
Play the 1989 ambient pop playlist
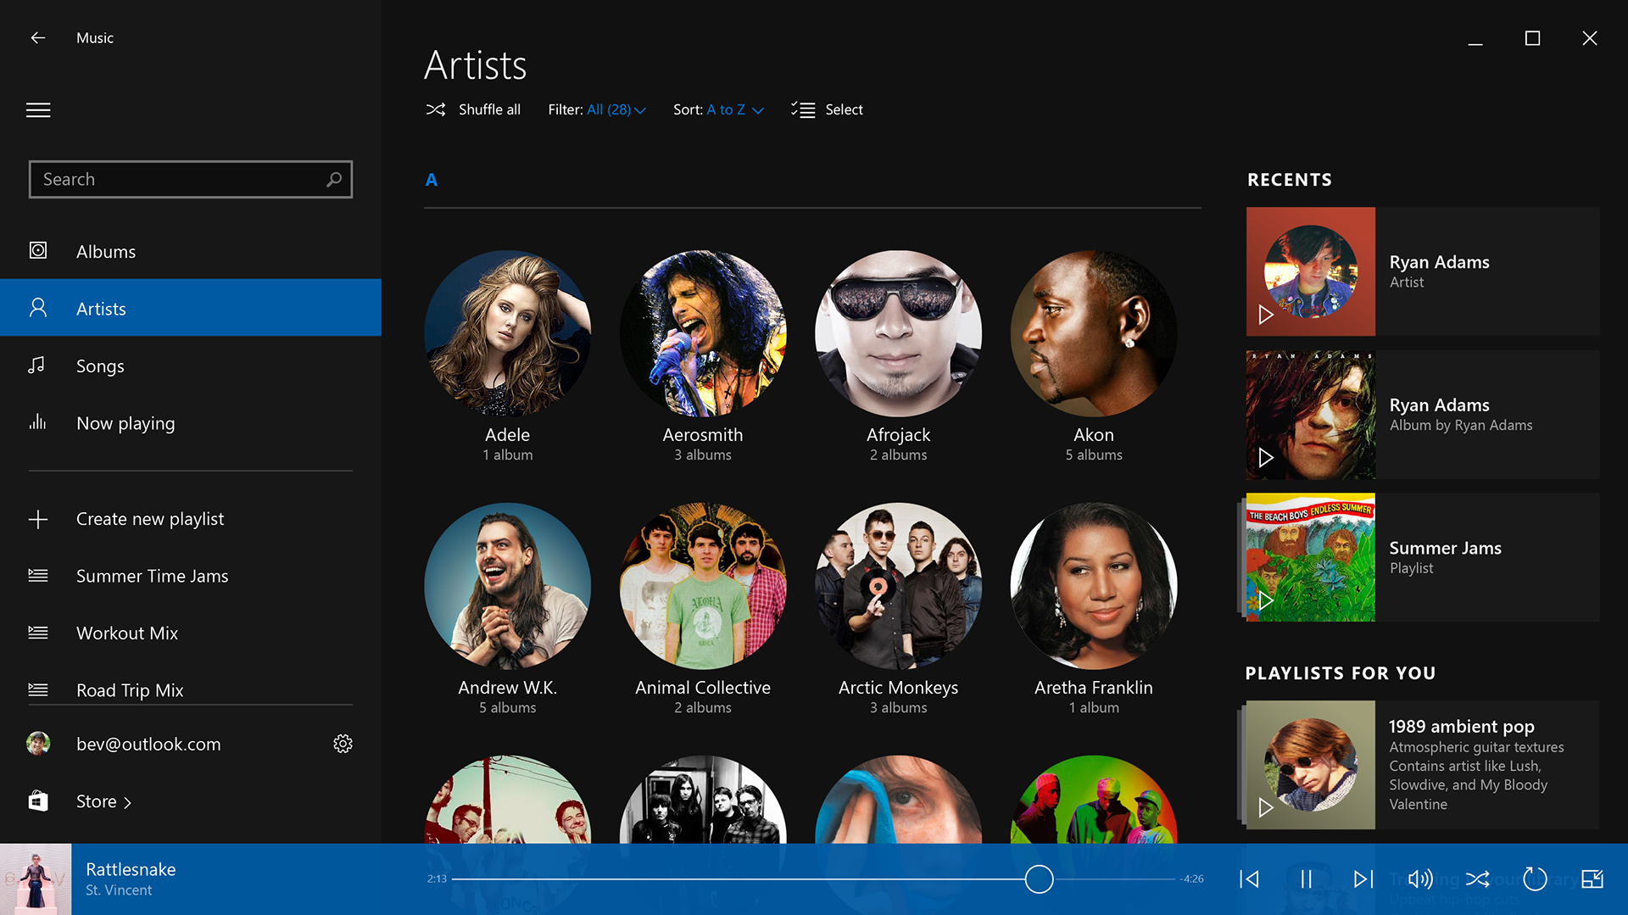click(1265, 807)
